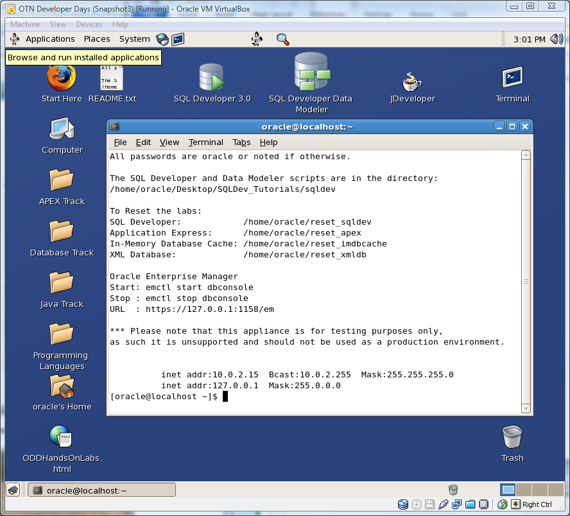Click VirtualBox optical disc status icon
The image size is (570, 516).
[x=417, y=504]
